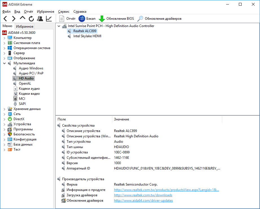
Task: Click the forward navigation arrow
Action: pos(14,19)
